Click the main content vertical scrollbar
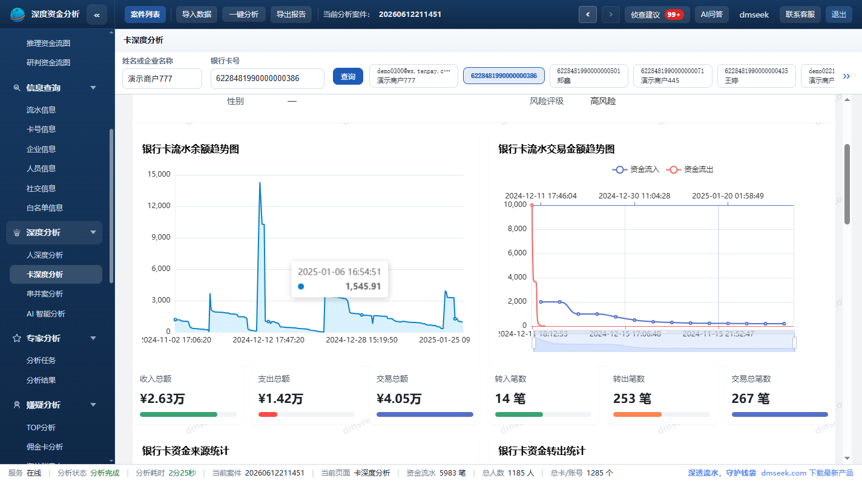Image resolution: width=862 pixels, height=481 pixels. (x=847, y=184)
